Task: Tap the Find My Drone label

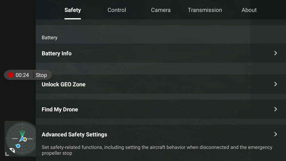Action: tap(60, 109)
